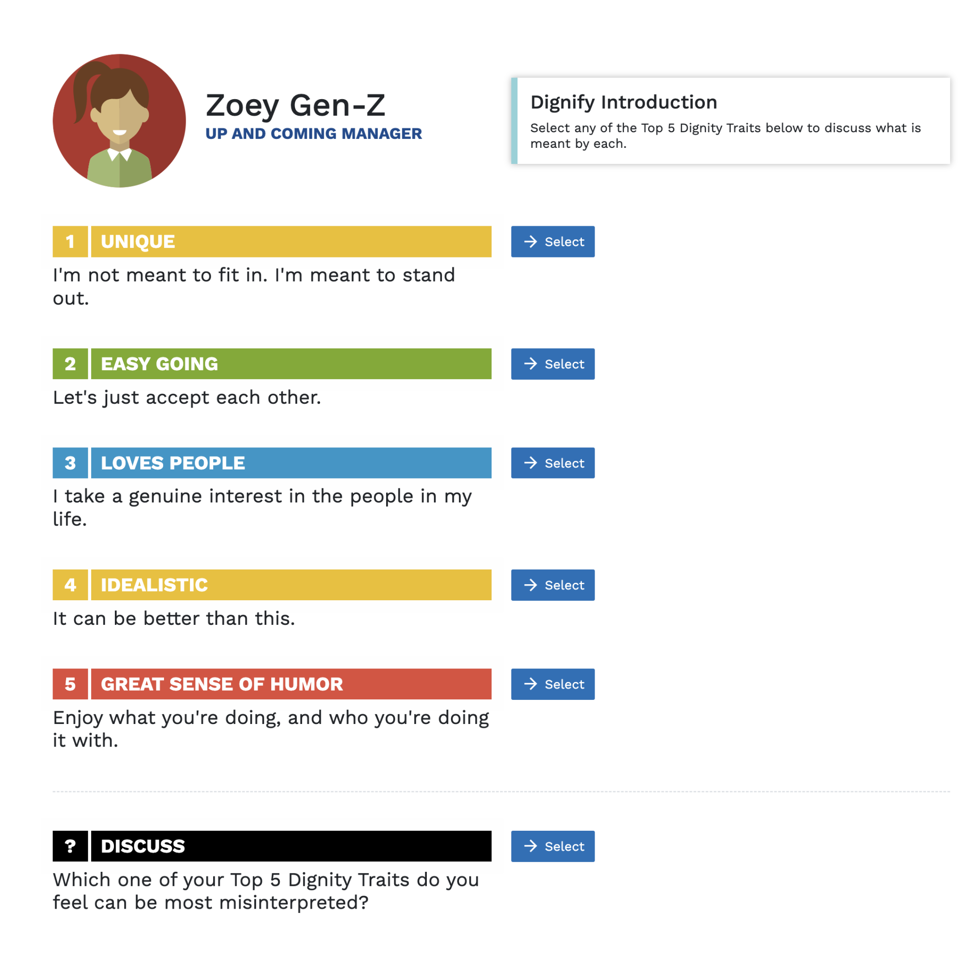The width and height of the screenshot is (968, 954).
Task: Click the red GREAT SENSE OF HUMOR banner
Action: click(x=291, y=684)
